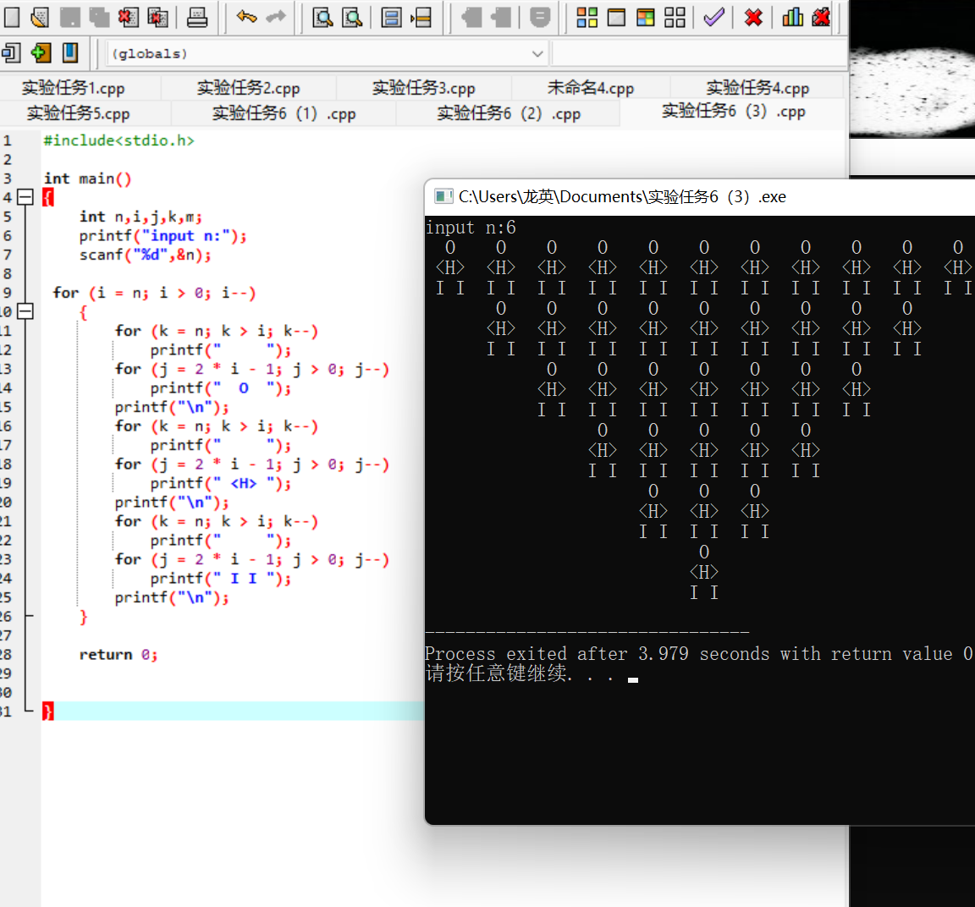Click console title 实验任务6 (3) .exe

tap(716, 196)
